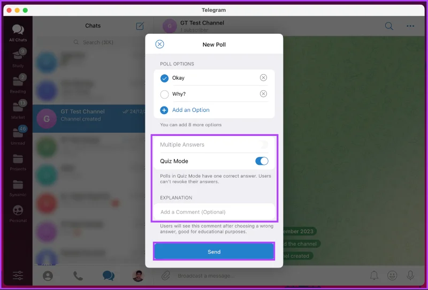Open the channel more options menu
This screenshot has width=428, height=290.
click(x=410, y=26)
